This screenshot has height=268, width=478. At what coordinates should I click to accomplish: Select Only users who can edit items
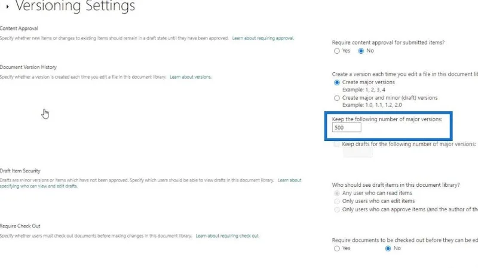[337, 201]
